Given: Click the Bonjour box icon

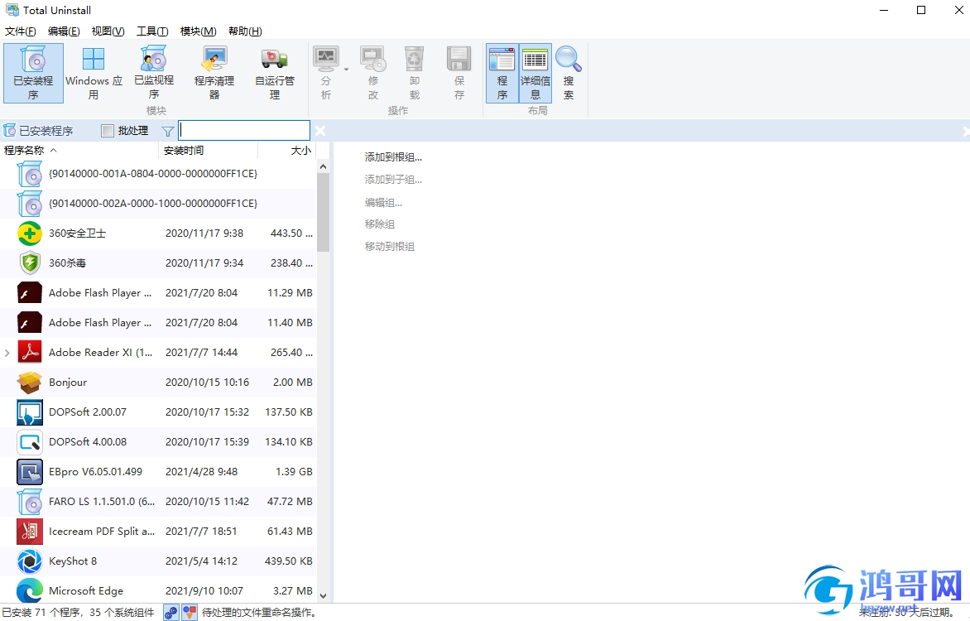Looking at the screenshot, I should pyautogui.click(x=29, y=382).
